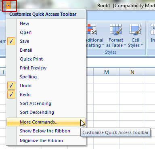Click the Format as Table icon

coord(116,29)
